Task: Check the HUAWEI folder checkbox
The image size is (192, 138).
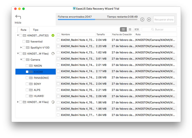Action: pos(27,96)
